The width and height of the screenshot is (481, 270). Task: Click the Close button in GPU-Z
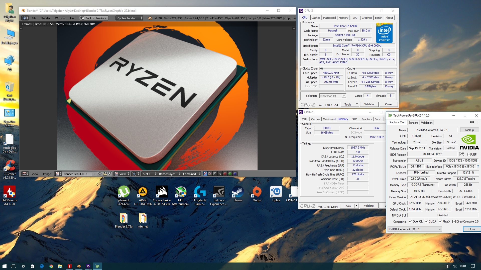point(472,229)
